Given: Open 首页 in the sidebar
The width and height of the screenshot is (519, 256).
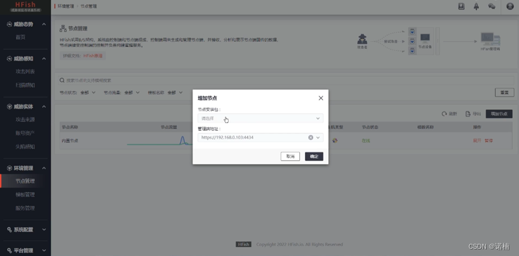Looking at the screenshot, I should (x=20, y=37).
